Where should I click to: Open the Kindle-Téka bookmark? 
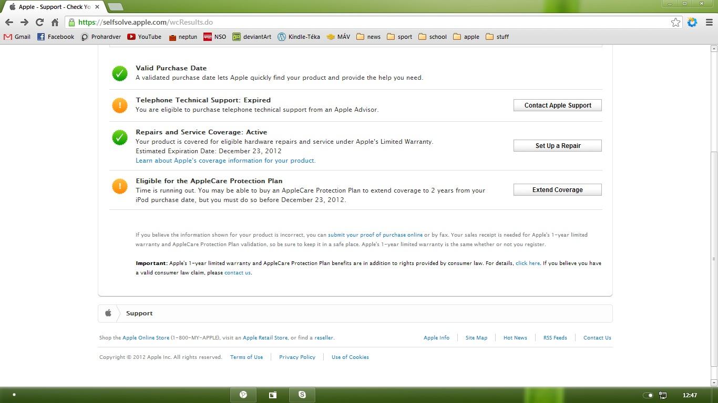[x=299, y=37]
